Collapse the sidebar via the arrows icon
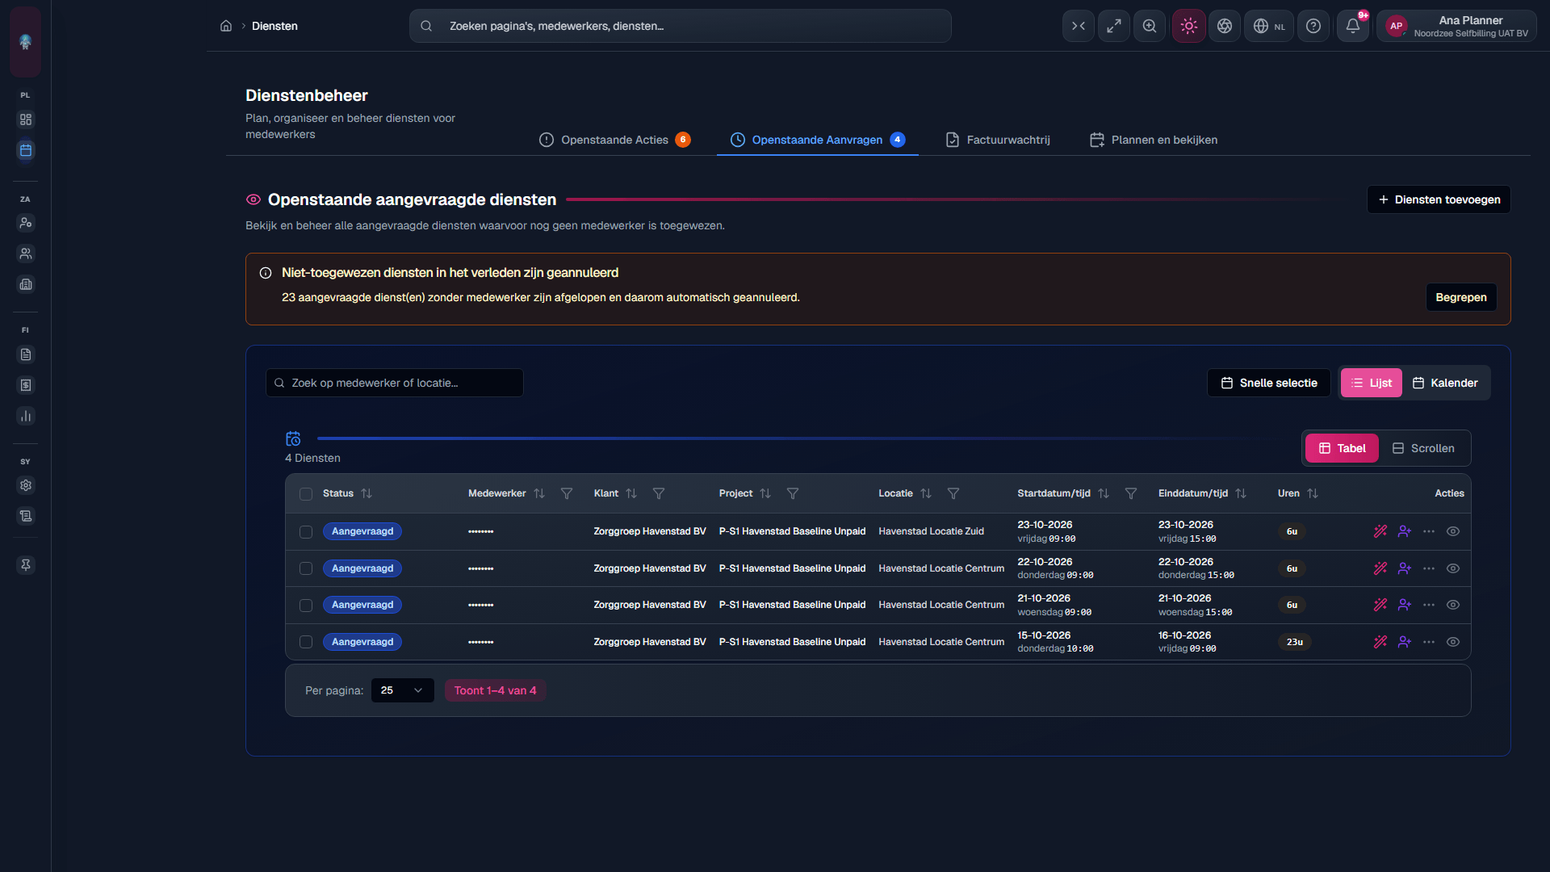 tap(1079, 26)
